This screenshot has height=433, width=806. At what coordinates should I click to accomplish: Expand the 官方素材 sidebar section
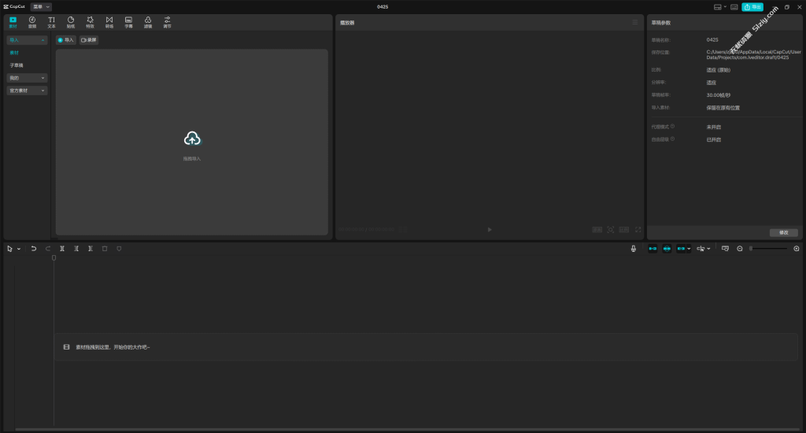click(27, 91)
